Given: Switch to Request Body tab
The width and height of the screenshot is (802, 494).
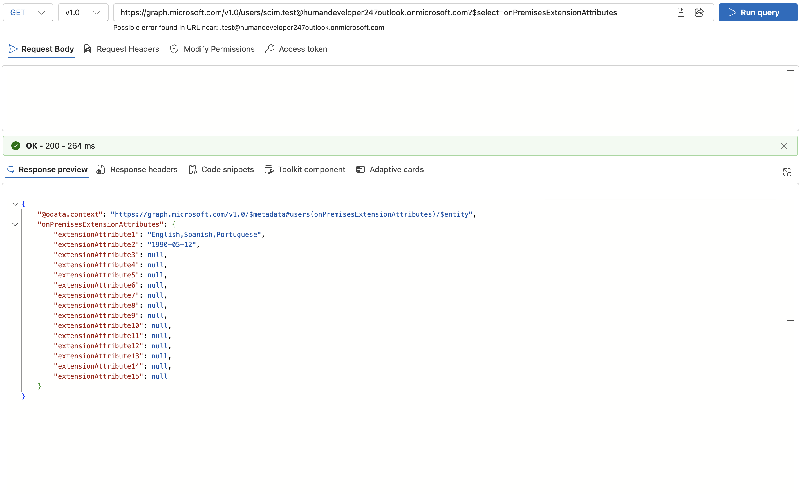Looking at the screenshot, I should [x=41, y=49].
